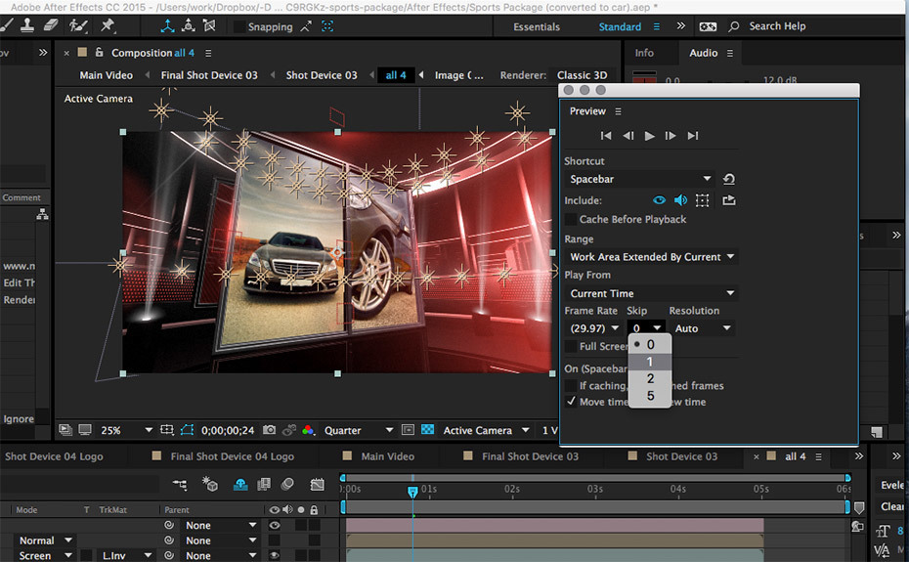Switch to the Main Video timeline tab
The height and width of the screenshot is (562, 909).
[x=387, y=456]
